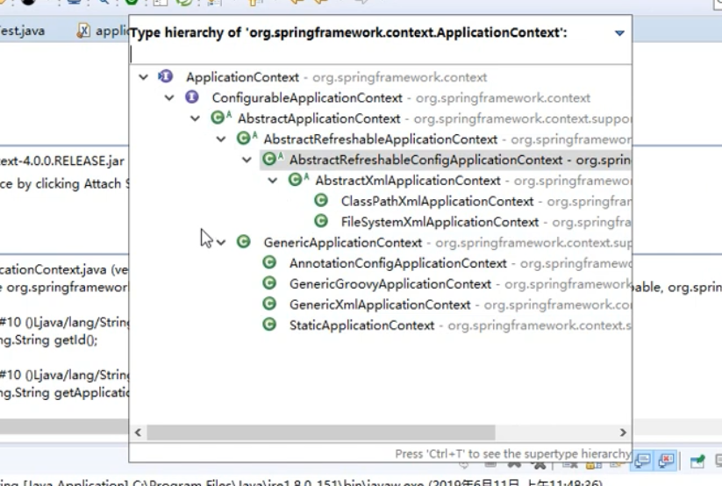Image resolution: width=722 pixels, height=486 pixels.
Task: Select AbstractRefreshableApplicationContext in the hierarchy
Action: [381, 139]
